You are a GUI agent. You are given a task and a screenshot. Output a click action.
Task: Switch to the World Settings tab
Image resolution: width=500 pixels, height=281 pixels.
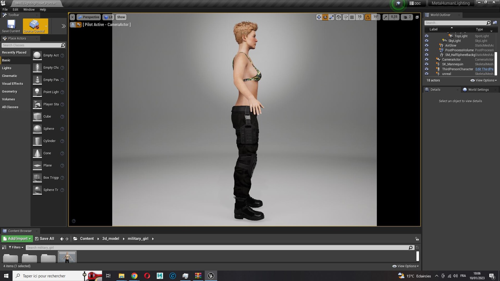[478, 90]
